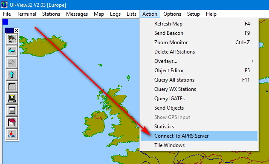
Task: Click the cyan up arrow toolbar icon
Action: pos(12,75)
